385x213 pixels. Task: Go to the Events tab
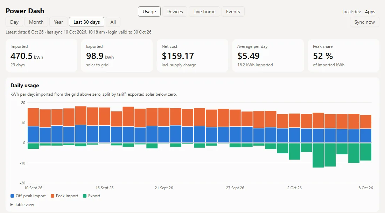point(233,12)
